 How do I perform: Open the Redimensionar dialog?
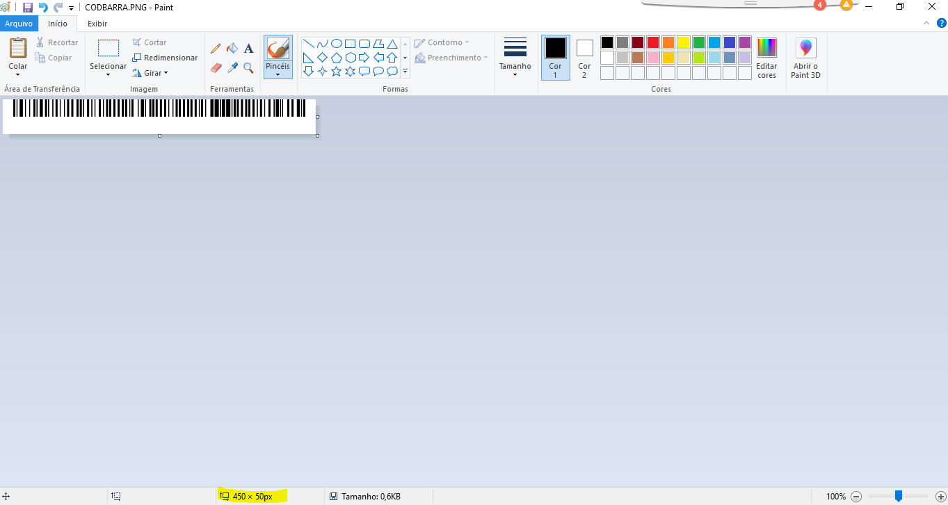point(165,58)
